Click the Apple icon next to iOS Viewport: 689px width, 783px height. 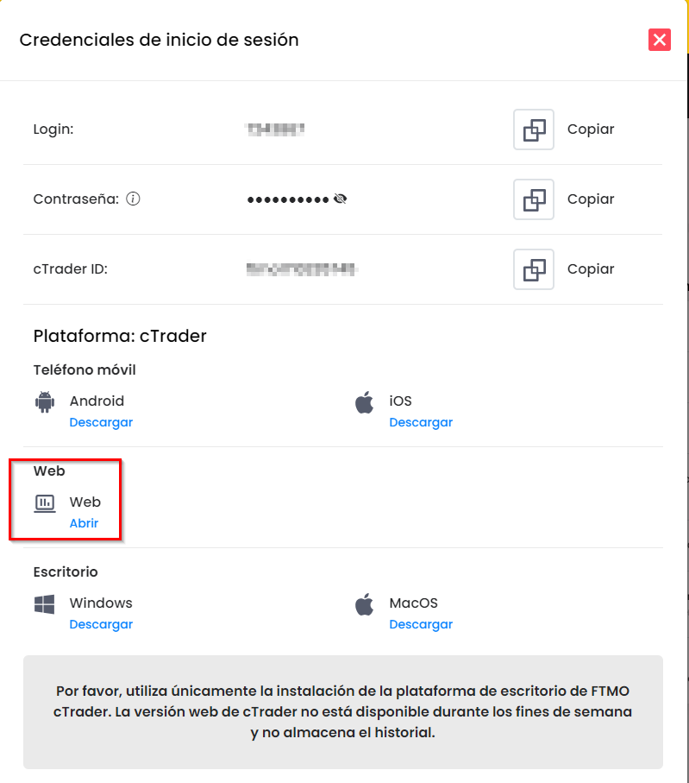365,402
